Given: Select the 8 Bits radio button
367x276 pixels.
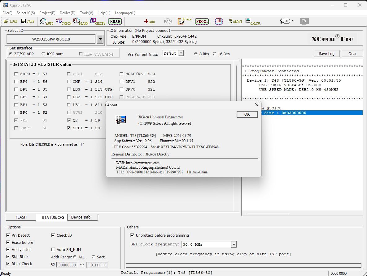Looking at the screenshot, I should (196, 54).
